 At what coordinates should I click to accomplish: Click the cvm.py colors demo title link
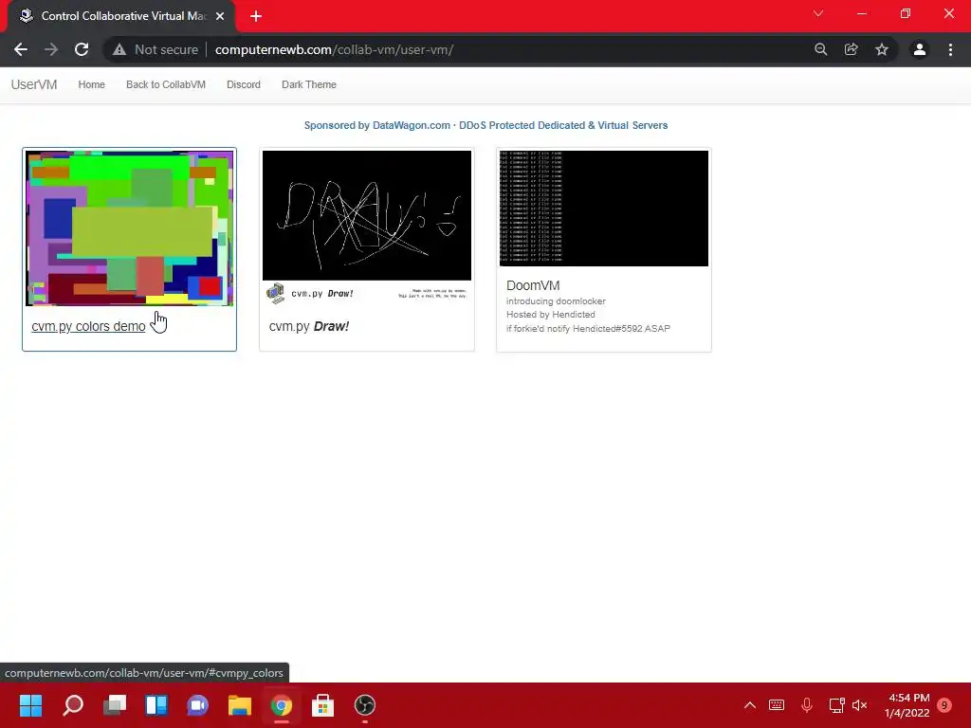[88, 326]
